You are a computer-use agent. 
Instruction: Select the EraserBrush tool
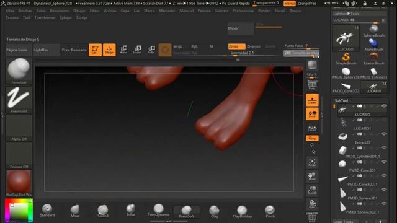[373, 59]
